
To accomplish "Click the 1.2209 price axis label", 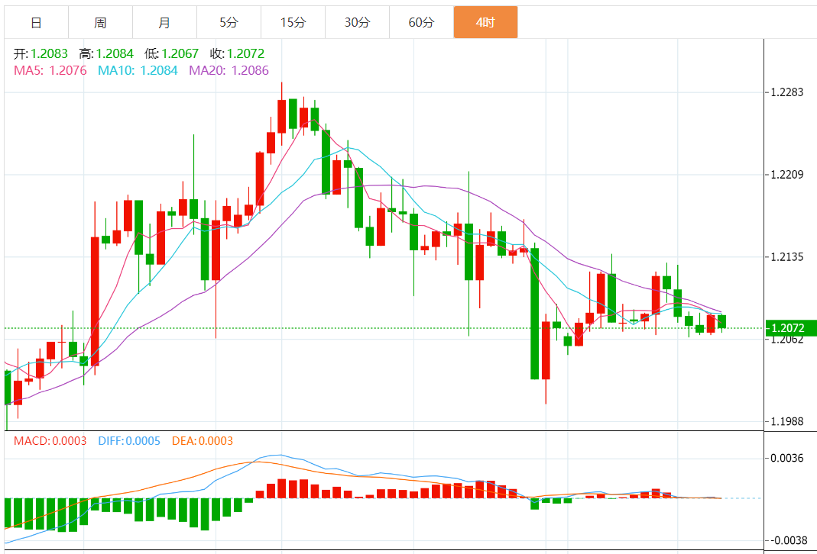I will (786, 174).
